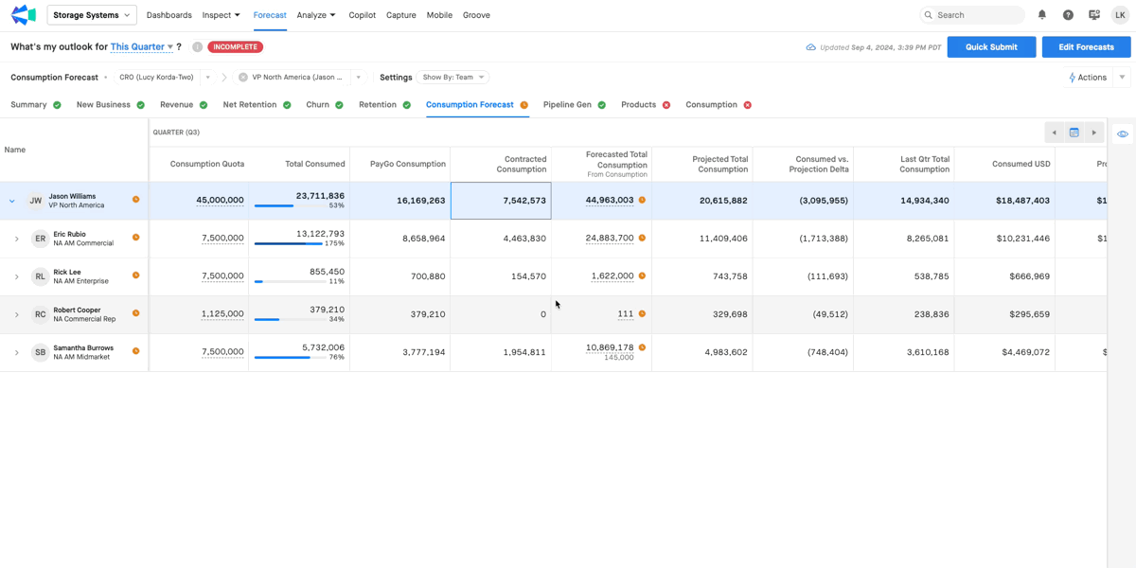Collapse the Jason Williams row
1136x568 pixels.
pos(12,201)
